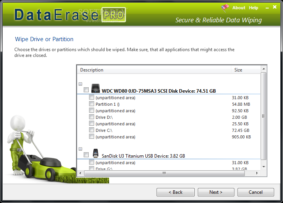Click the 905.00 KB size value

click(x=241, y=137)
